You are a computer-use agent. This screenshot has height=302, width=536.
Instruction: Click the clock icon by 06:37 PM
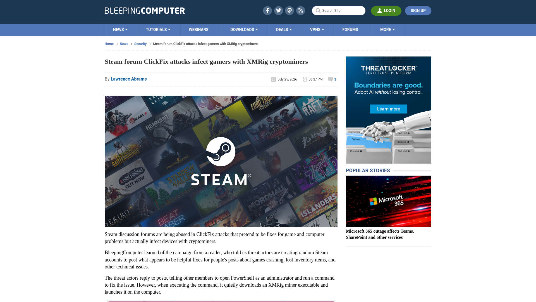(x=305, y=79)
